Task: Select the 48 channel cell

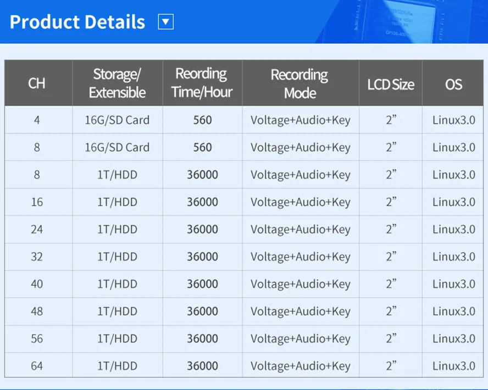Action: click(37, 311)
